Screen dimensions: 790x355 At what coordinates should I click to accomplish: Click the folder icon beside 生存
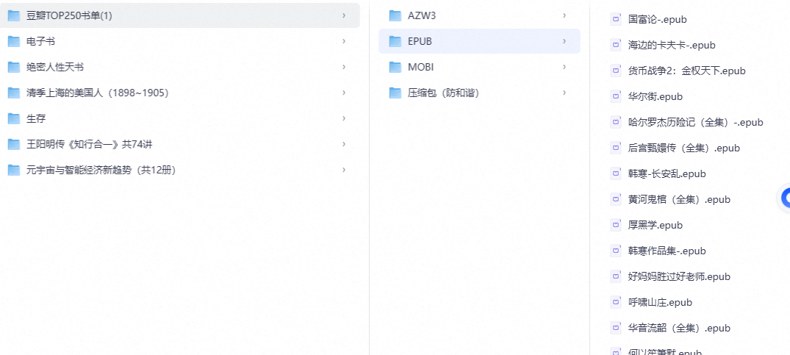pos(14,118)
